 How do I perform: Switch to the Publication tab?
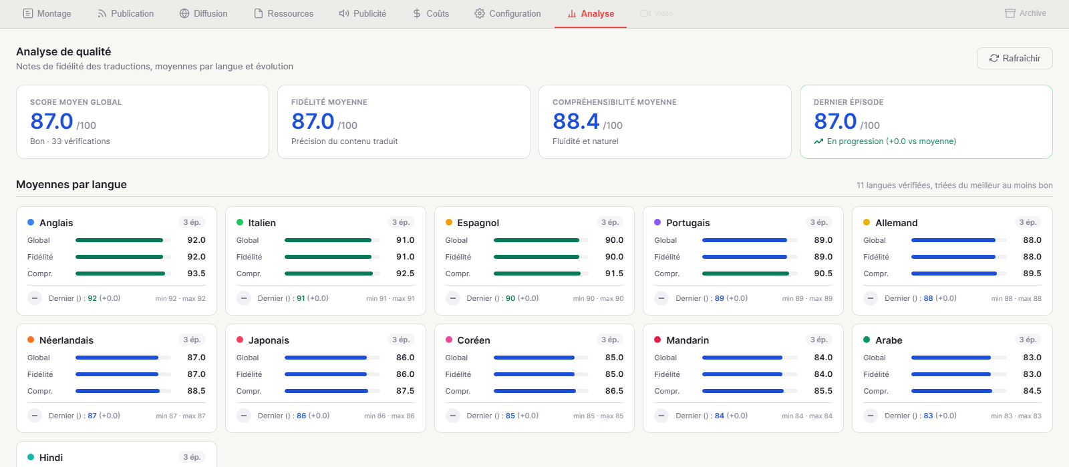(x=126, y=13)
